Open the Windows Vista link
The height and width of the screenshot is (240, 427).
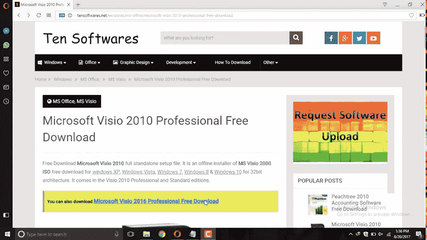138,172
